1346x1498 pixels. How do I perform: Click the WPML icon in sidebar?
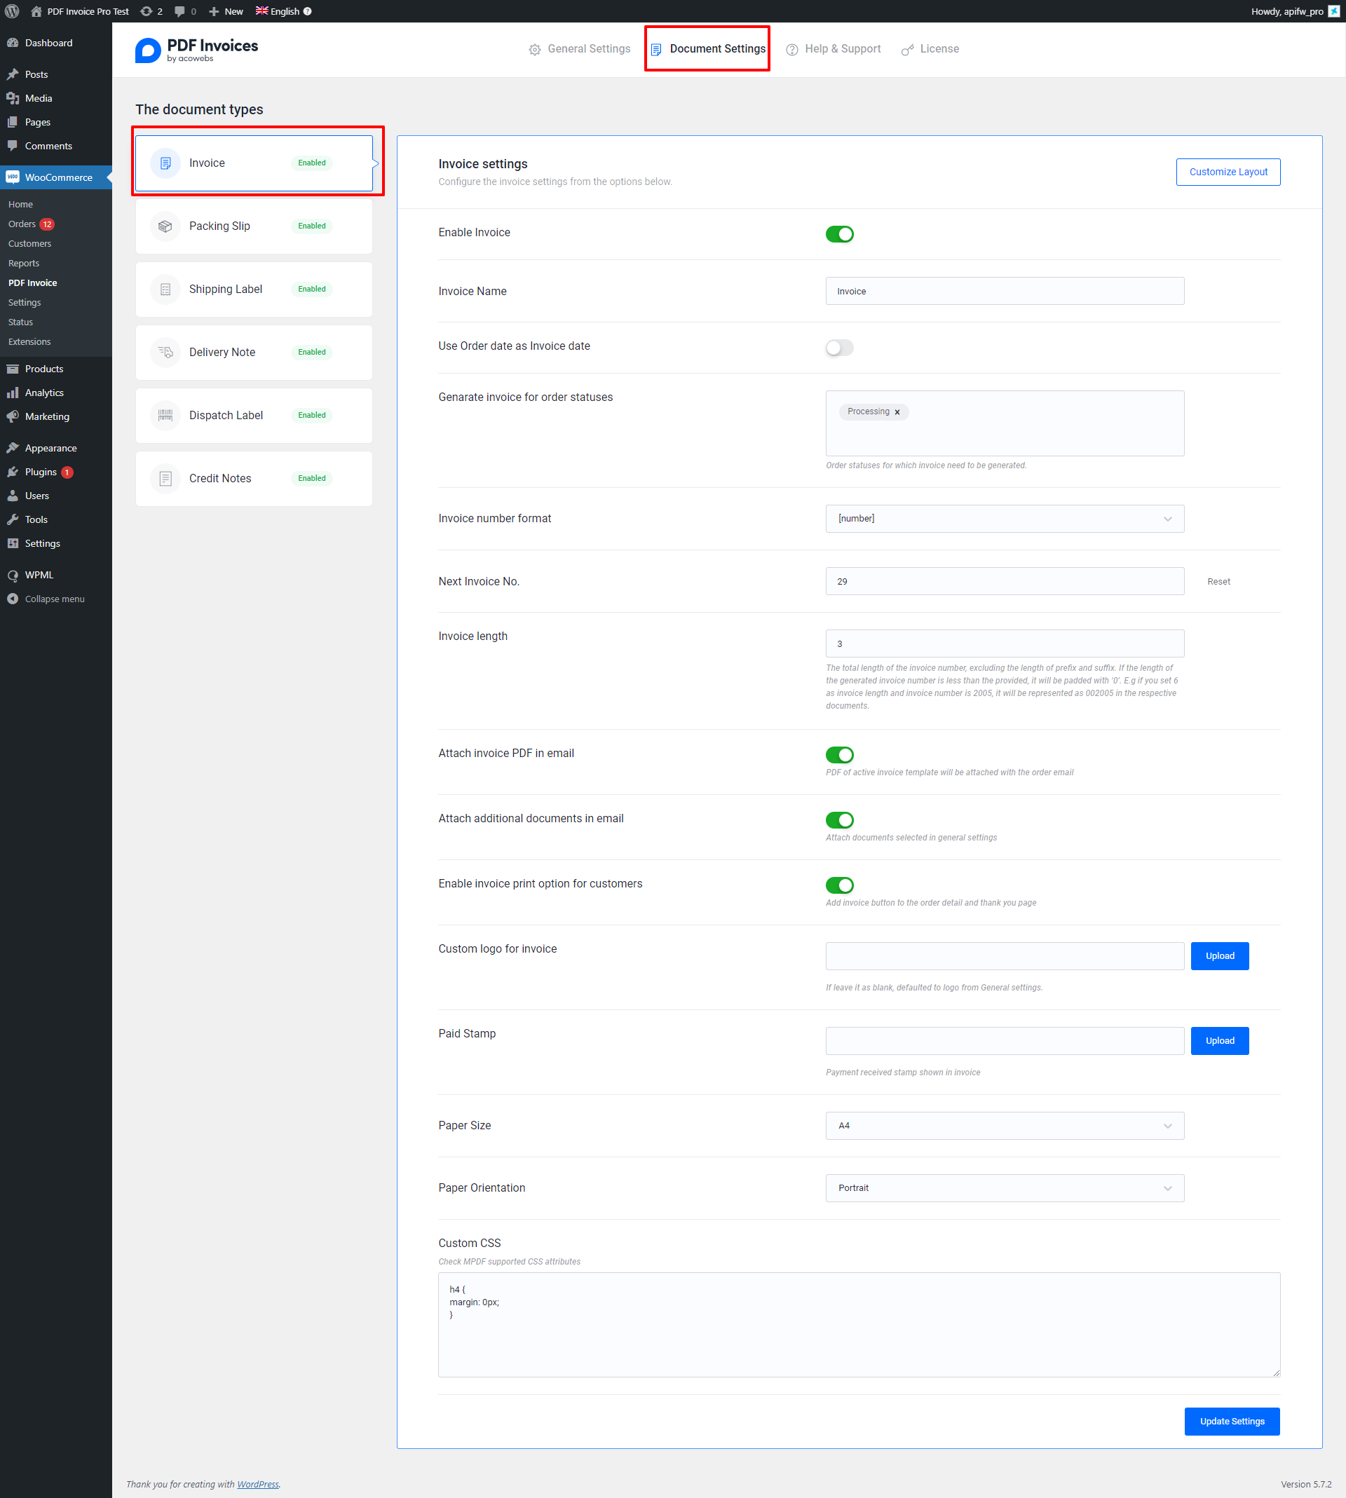pyautogui.click(x=13, y=576)
